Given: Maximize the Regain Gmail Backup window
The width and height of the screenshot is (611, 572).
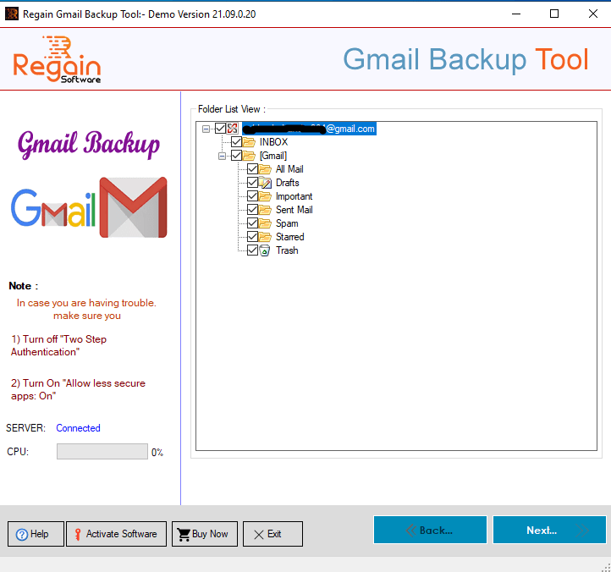Looking at the screenshot, I should click(554, 14).
